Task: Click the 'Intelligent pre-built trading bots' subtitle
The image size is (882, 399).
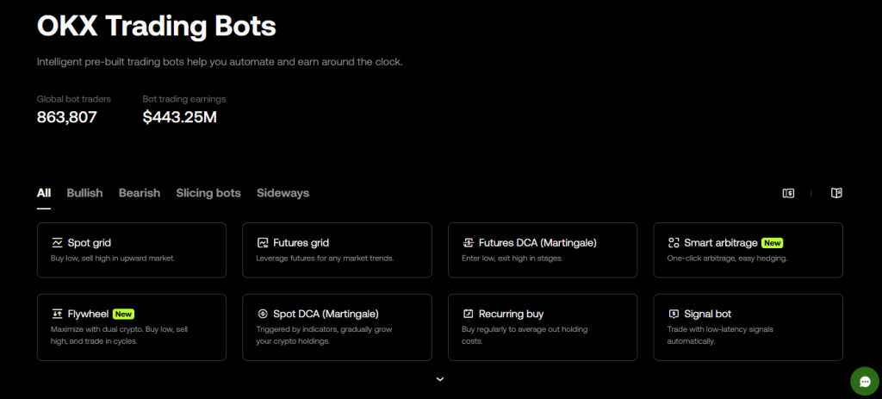Action: pos(220,62)
